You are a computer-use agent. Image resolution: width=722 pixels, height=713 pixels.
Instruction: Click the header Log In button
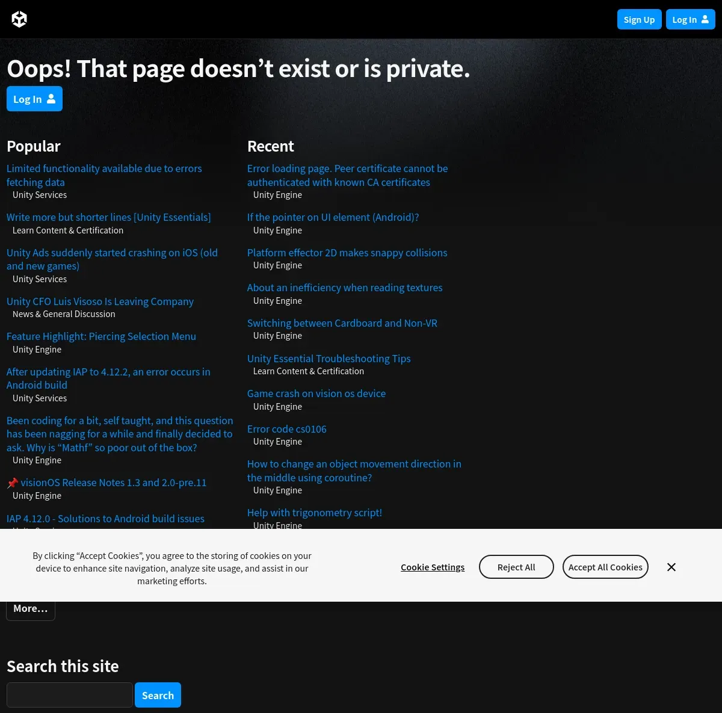click(x=690, y=19)
